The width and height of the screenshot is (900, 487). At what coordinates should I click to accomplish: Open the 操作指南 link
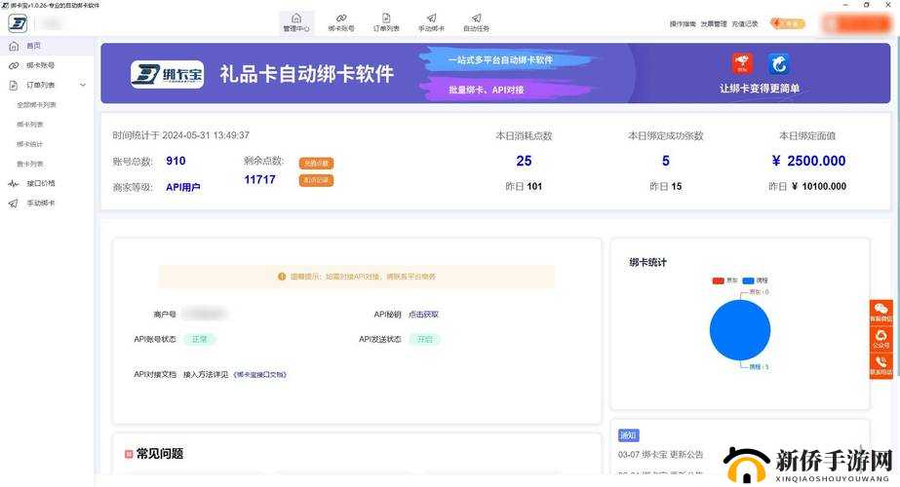click(x=683, y=24)
